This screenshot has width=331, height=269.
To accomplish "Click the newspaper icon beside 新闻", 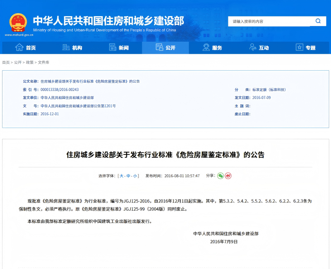I will [113, 47].
